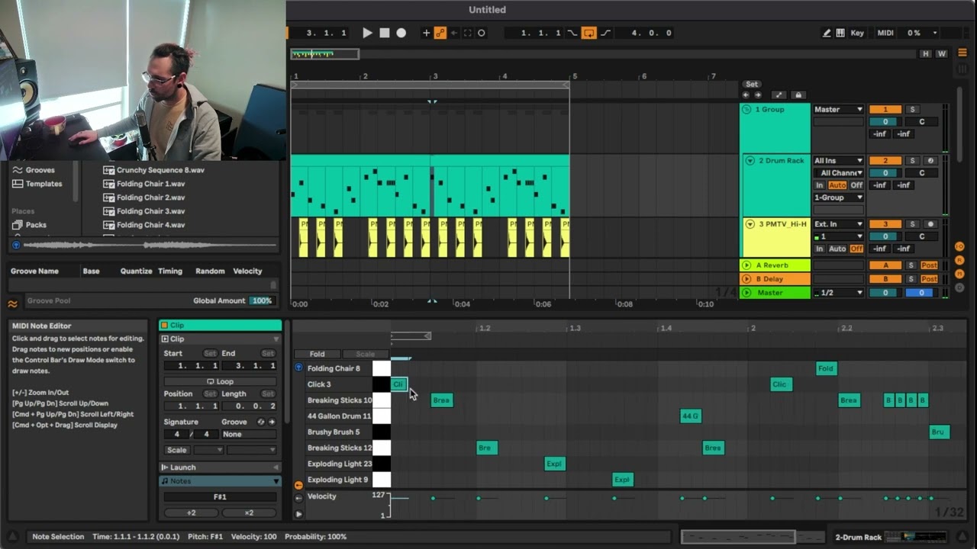
Task: Open Drum Rack 1-Group output dropdown
Action: [x=838, y=197]
